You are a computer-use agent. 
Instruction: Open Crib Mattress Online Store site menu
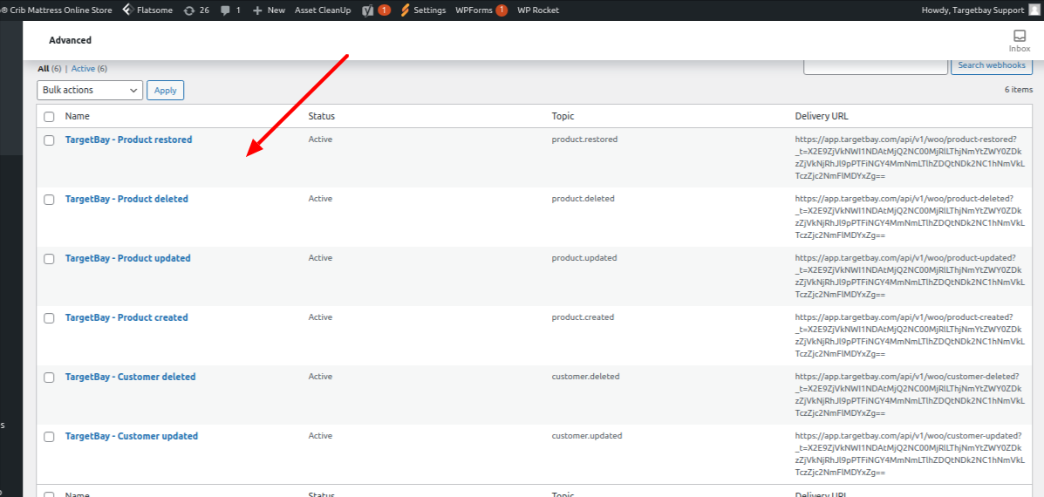point(57,10)
